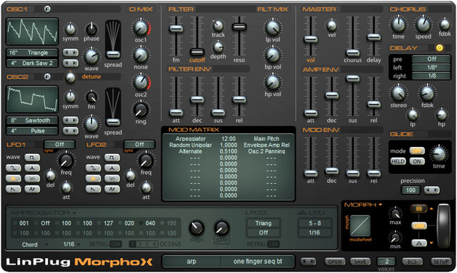Click the OSC1 spread fan display
Screen dimensions: 457x273
(x=113, y=40)
